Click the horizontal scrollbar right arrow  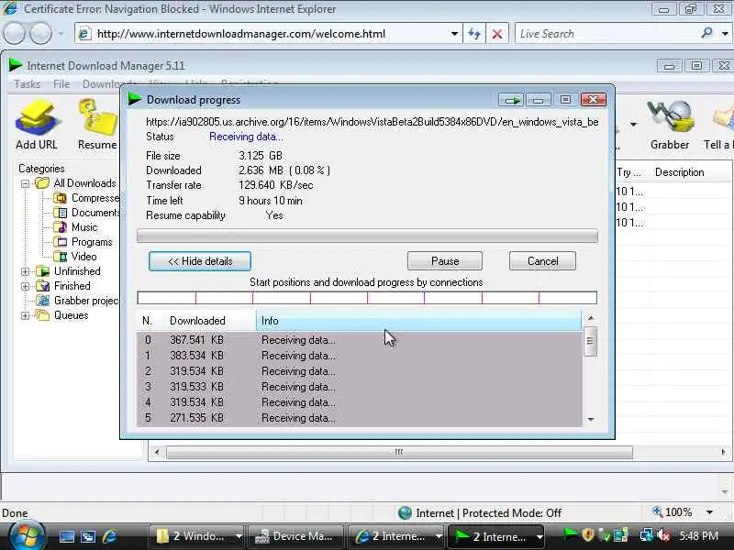point(723,452)
